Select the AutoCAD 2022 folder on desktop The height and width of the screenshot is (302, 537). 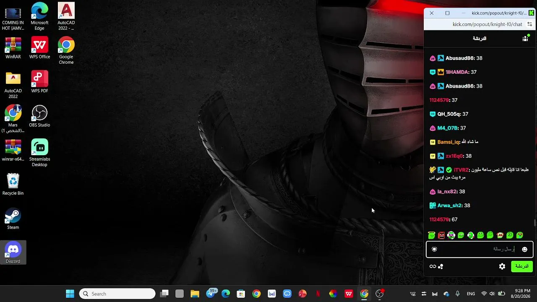coord(13,85)
